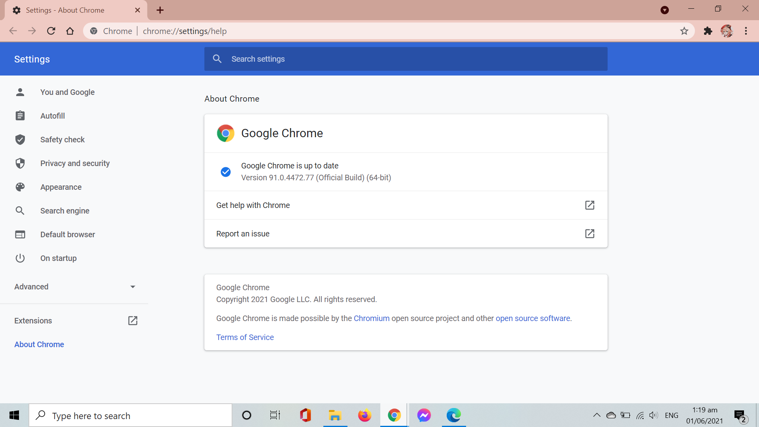Go to the Safety check section
The width and height of the screenshot is (759, 427).
62,140
